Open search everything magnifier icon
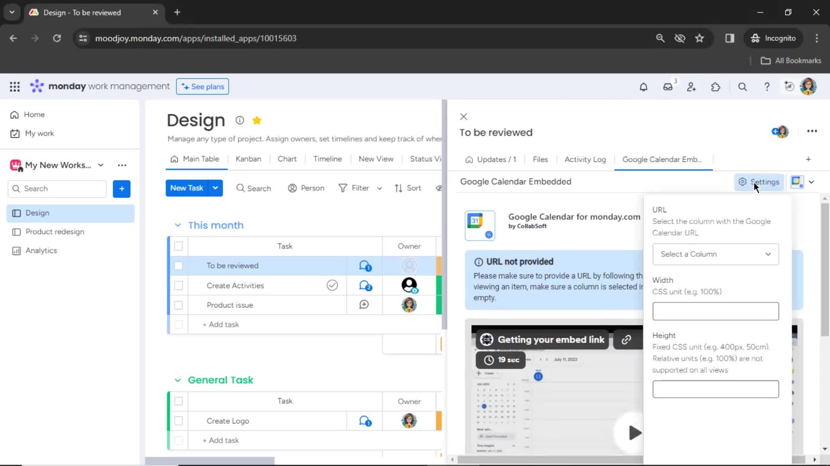This screenshot has height=466, width=830. pyautogui.click(x=742, y=87)
